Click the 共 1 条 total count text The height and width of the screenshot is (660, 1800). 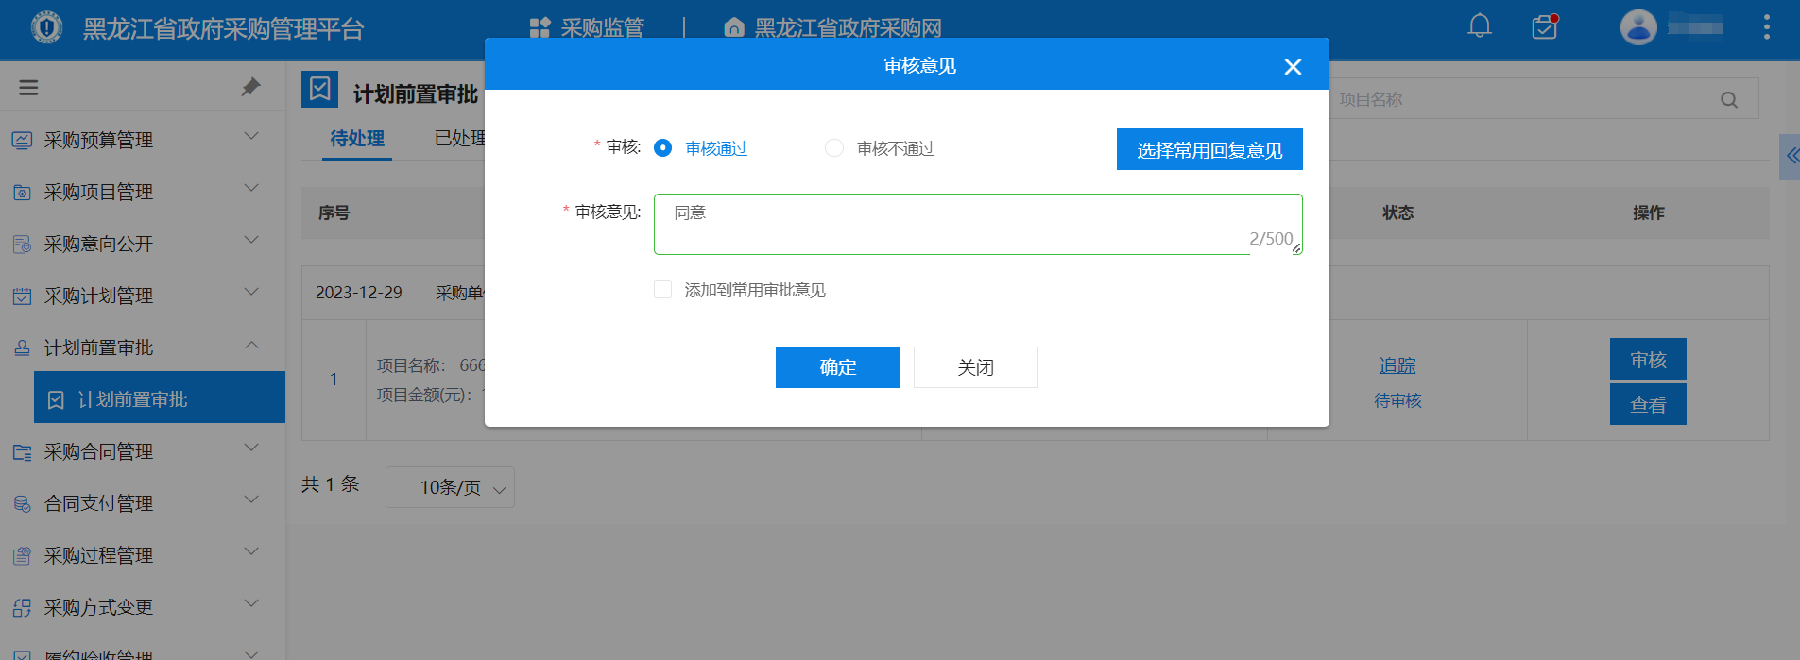tap(331, 484)
